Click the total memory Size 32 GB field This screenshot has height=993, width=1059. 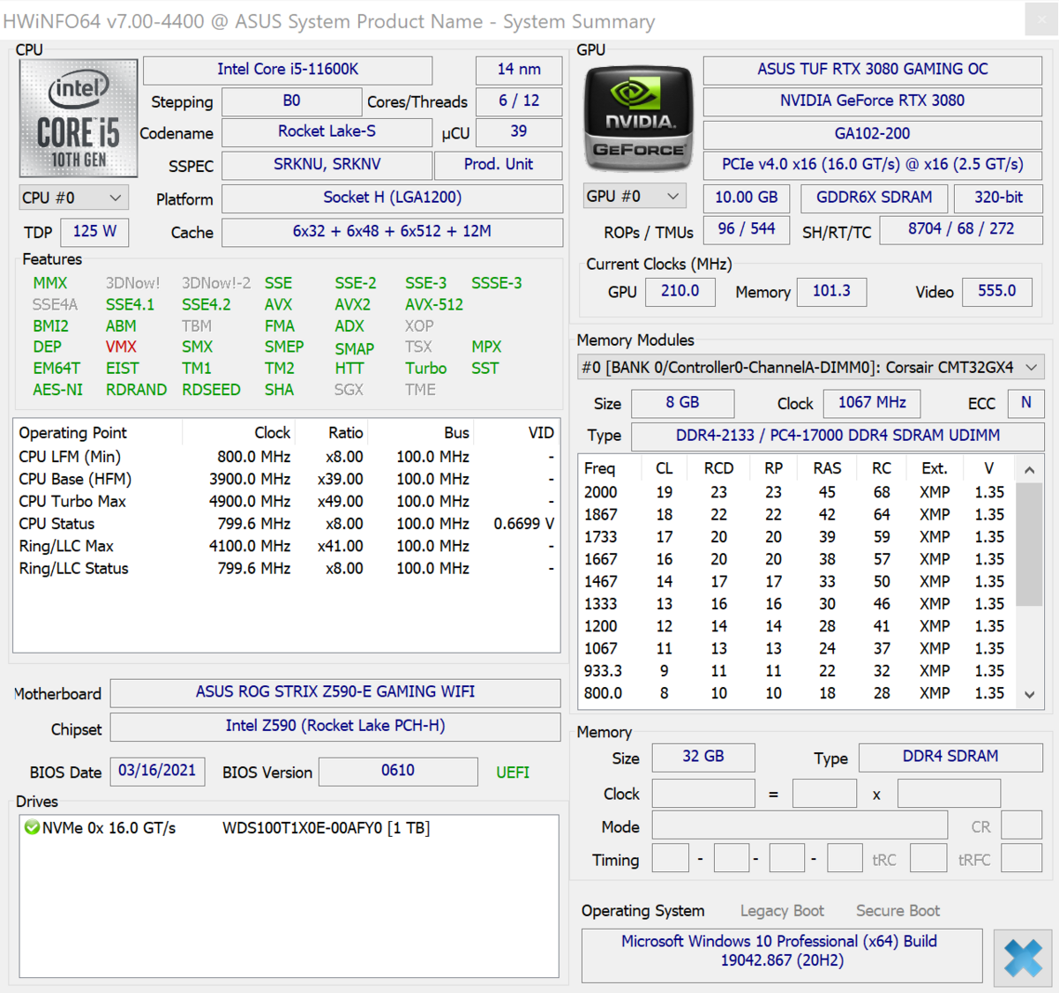tap(703, 757)
